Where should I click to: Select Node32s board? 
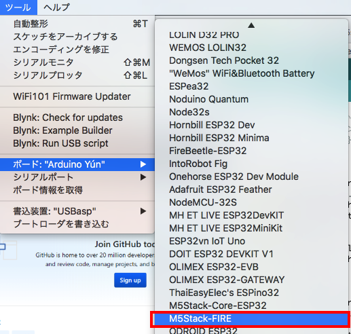[251, 112]
